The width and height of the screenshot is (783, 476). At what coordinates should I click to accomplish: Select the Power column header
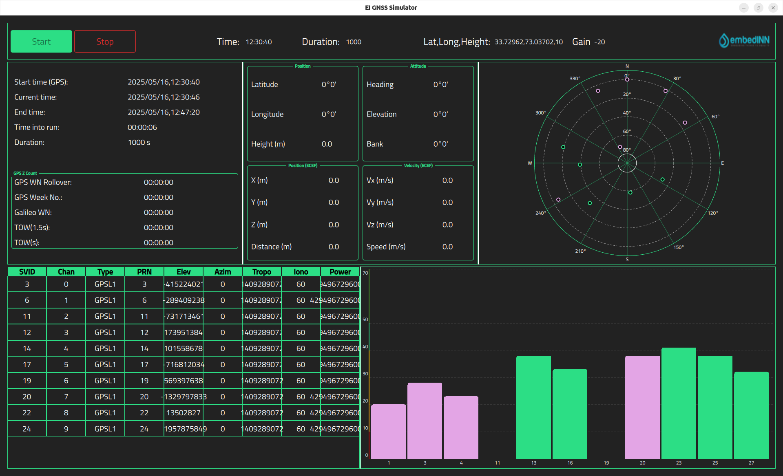pyautogui.click(x=340, y=271)
